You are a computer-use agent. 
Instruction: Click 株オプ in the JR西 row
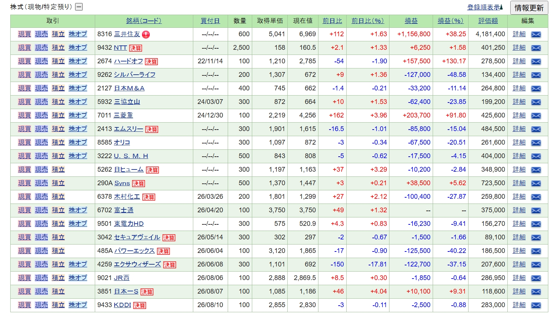click(78, 278)
